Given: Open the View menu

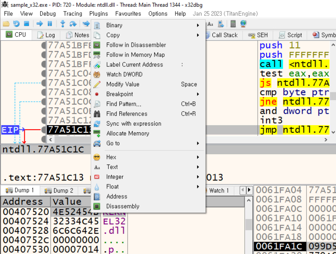Looking at the screenshot, I should click(26, 14).
